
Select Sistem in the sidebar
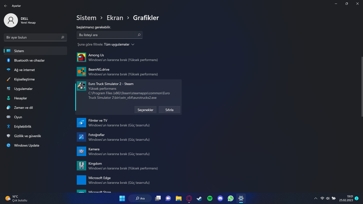(x=35, y=51)
